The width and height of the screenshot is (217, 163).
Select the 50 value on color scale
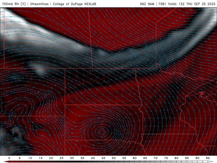point(114,158)
